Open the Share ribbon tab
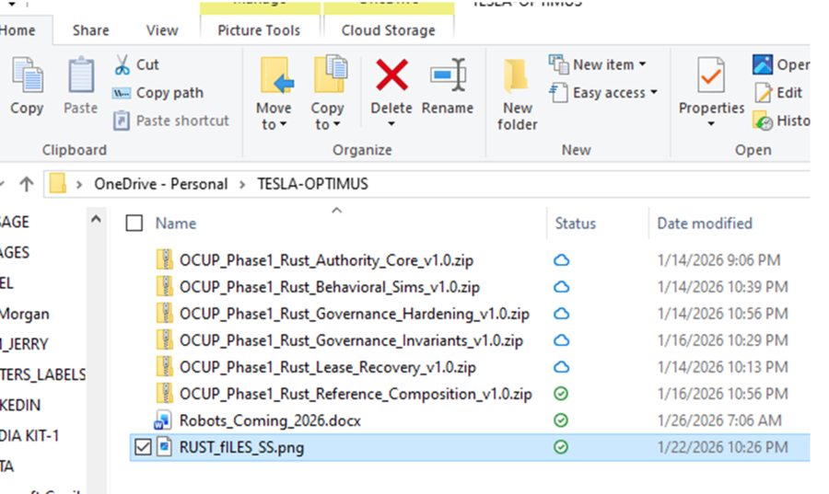This screenshot has height=494, width=829. tap(90, 30)
